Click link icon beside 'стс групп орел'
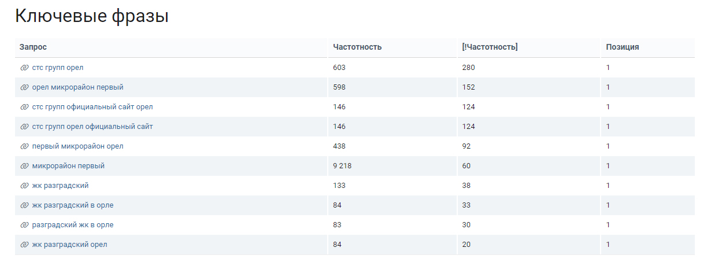The width and height of the screenshot is (711, 266). (x=24, y=68)
